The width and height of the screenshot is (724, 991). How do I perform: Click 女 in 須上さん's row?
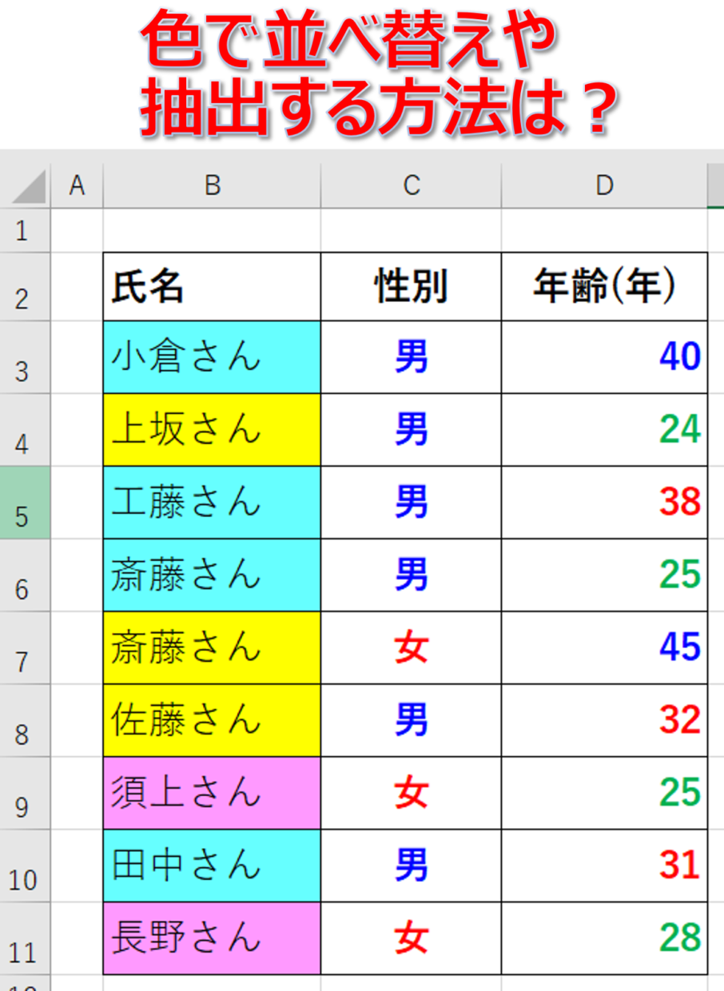pyautogui.click(x=412, y=794)
